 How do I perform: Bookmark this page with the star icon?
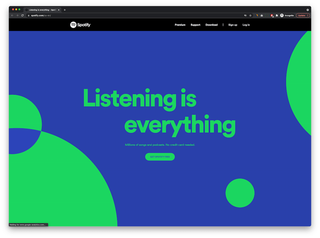[x=250, y=15]
